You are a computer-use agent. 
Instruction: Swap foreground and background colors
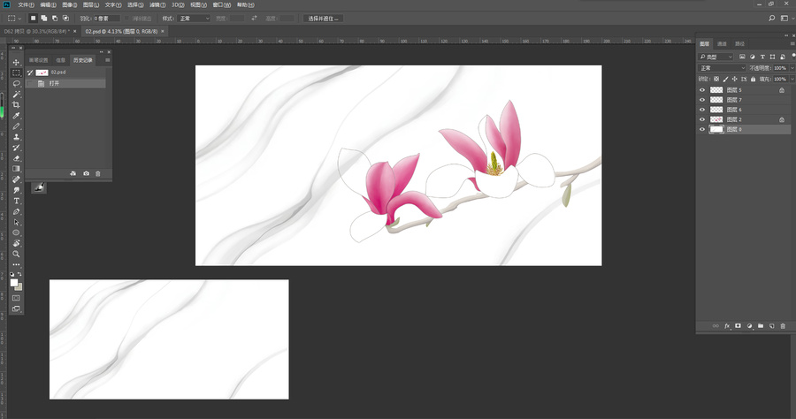[19, 274]
